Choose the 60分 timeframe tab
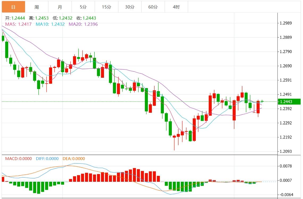The image size is (303, 199). pos(153,7)
